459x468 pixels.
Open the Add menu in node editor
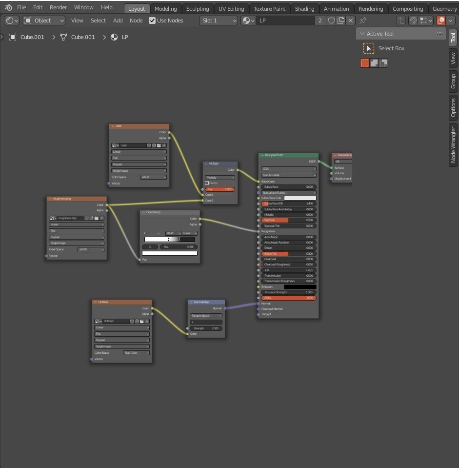pos(118,20)
